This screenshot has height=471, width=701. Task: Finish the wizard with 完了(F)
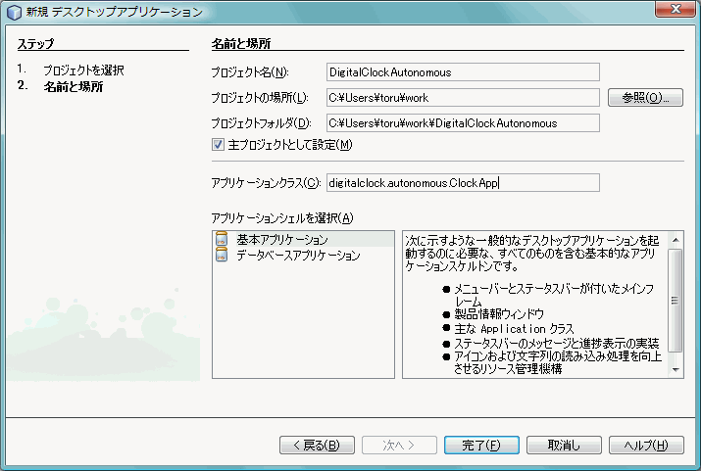(x=481, y=446)
